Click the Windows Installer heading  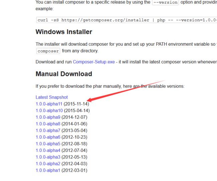(x=64, y=32)
